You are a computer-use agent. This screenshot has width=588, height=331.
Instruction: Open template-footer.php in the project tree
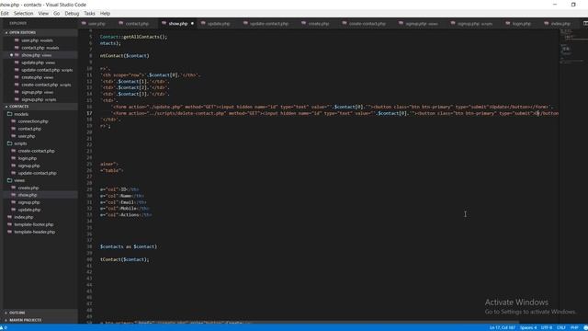(34, 224)
